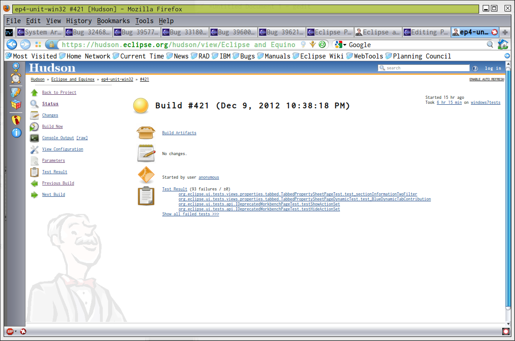The image size is (515, 341).
Task: Click the 6 hr 15 min duration link
Action: (x=449, y=102)
